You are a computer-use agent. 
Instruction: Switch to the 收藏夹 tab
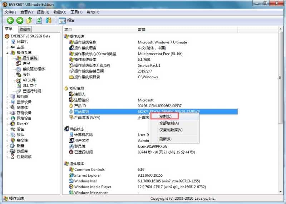[x=25, y=29]
